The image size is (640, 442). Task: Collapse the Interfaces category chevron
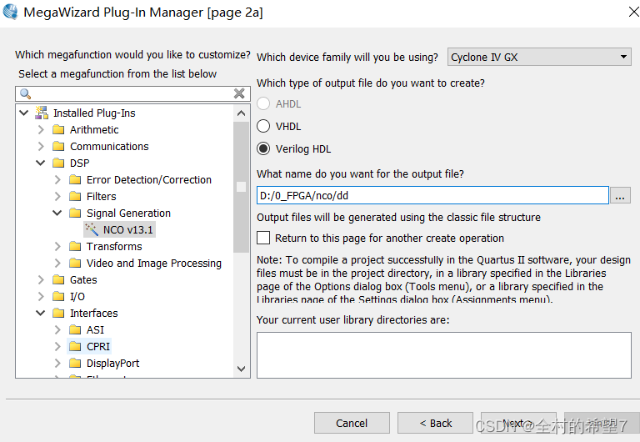click(41, 314)
